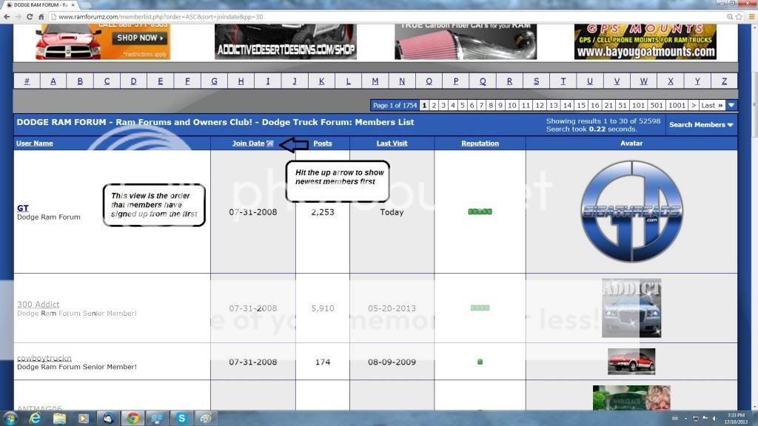Filter members by letter G
The image size is (758, 426).
[214, 81]
